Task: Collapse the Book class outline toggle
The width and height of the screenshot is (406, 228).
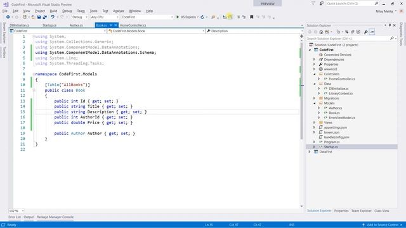Action: [x=34, y=90]
